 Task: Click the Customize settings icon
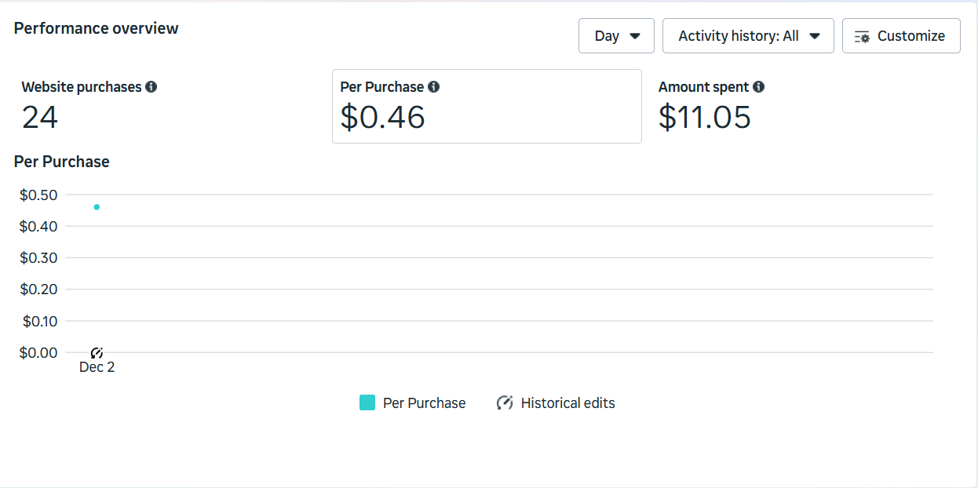862,37
